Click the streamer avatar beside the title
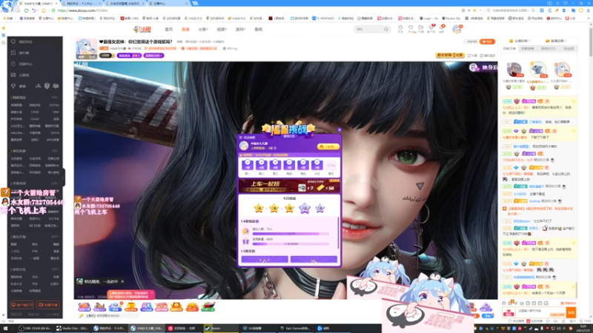Image resolution: width=593 pixels, height=333 pixels. pyautogui.click(x=86, y=48)
